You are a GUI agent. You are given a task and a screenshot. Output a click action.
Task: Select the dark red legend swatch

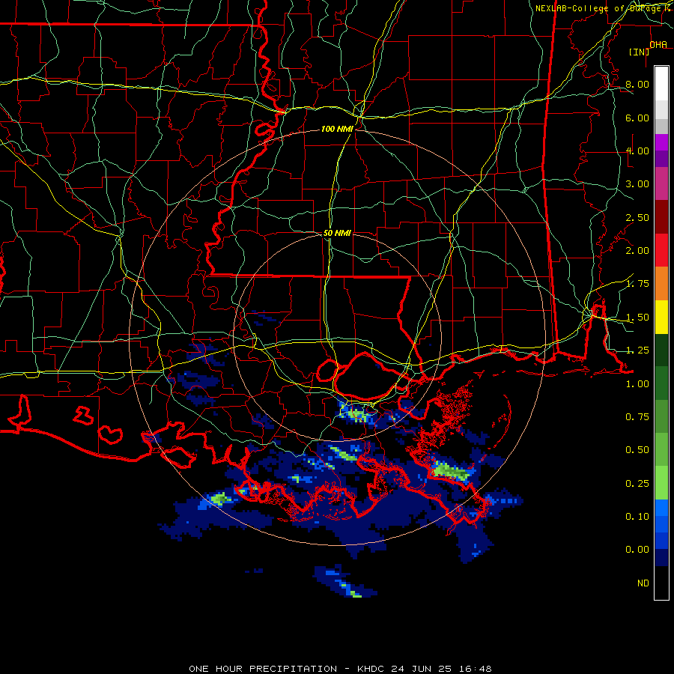coord(661,217)
